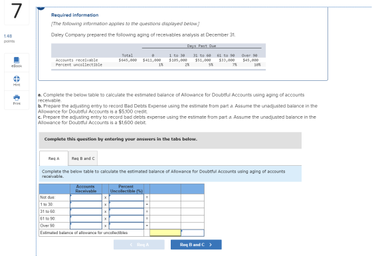The image size is (372, 256).
Task: Click the 'Percent uncollectible' row label
Action: point(79,64)
